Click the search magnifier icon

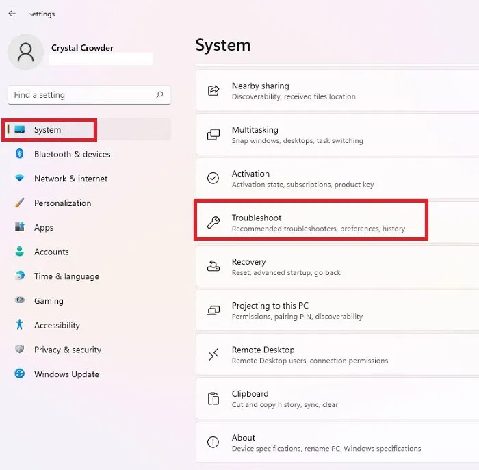click(x=159, y=94)
